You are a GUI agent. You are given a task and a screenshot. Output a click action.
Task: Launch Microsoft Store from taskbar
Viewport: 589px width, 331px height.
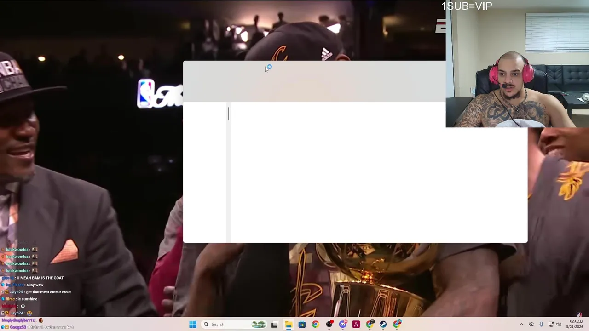pos(302,325)
